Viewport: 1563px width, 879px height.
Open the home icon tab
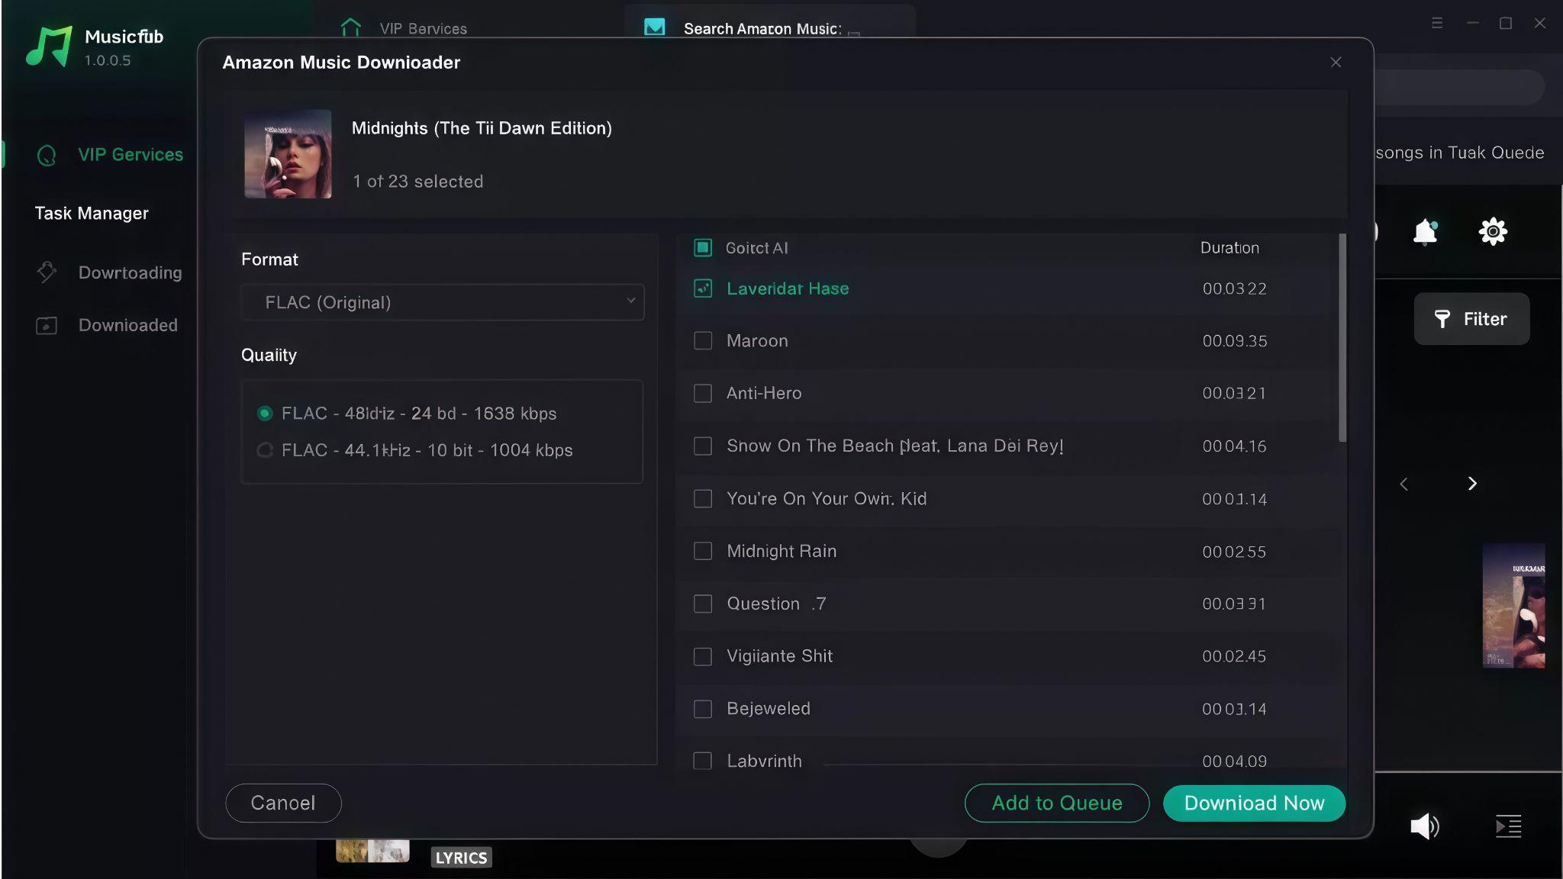(x=350, y=28)
